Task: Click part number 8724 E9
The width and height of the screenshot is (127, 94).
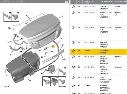Action: click(x=87, y=86)
